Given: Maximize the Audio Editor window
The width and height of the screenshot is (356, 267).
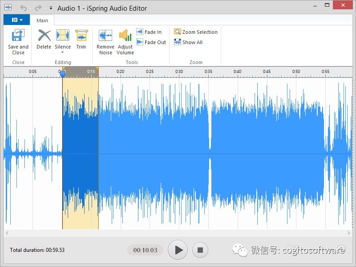Looking at the screenshot, I should [327, 5].
